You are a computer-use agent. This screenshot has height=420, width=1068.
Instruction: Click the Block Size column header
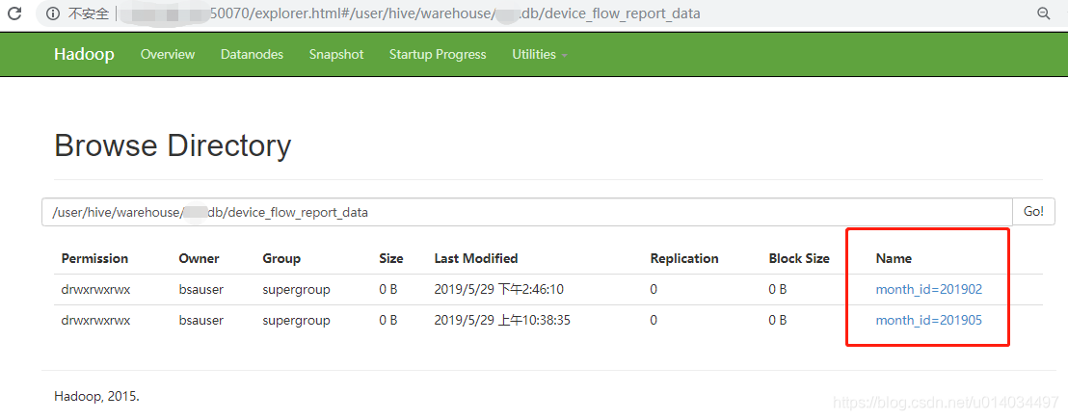pyautogui.click(x=799, y=259)
